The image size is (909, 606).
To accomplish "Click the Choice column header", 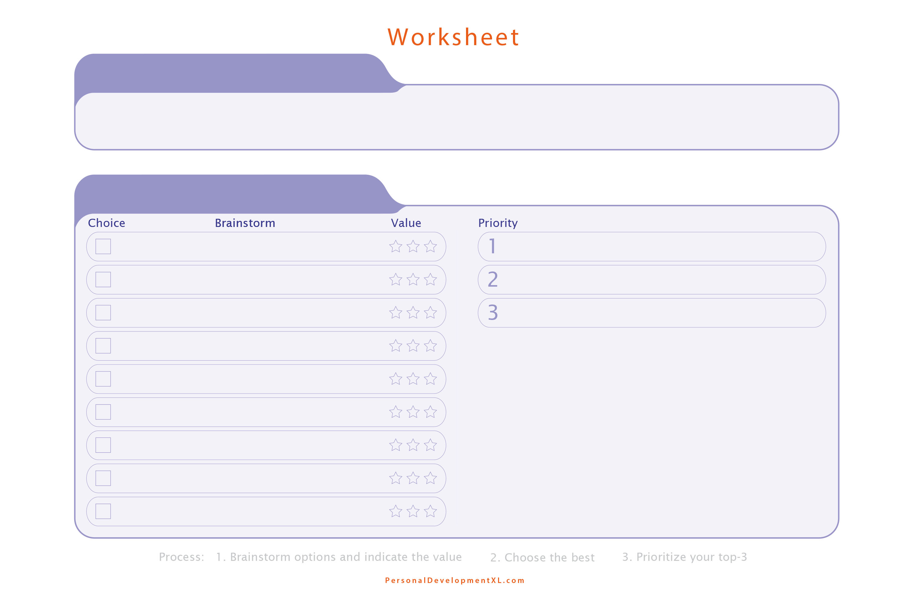I will [x=107, y=223].
